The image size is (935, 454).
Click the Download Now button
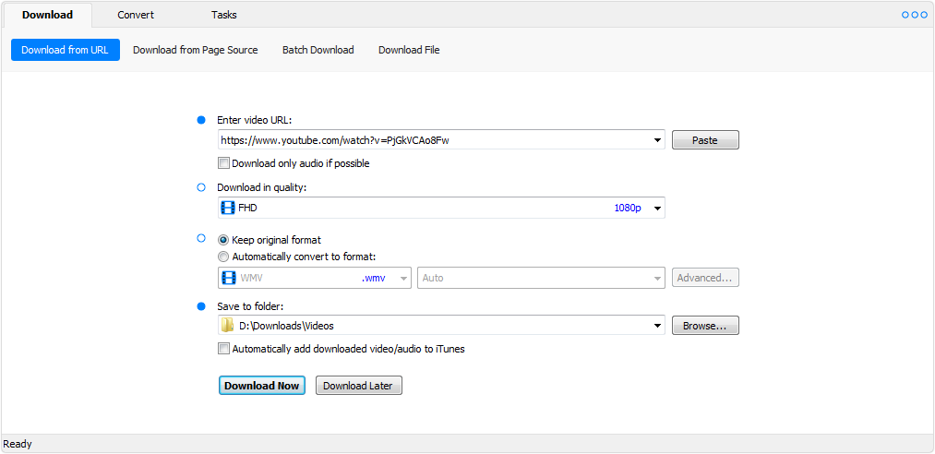point(262,386)
